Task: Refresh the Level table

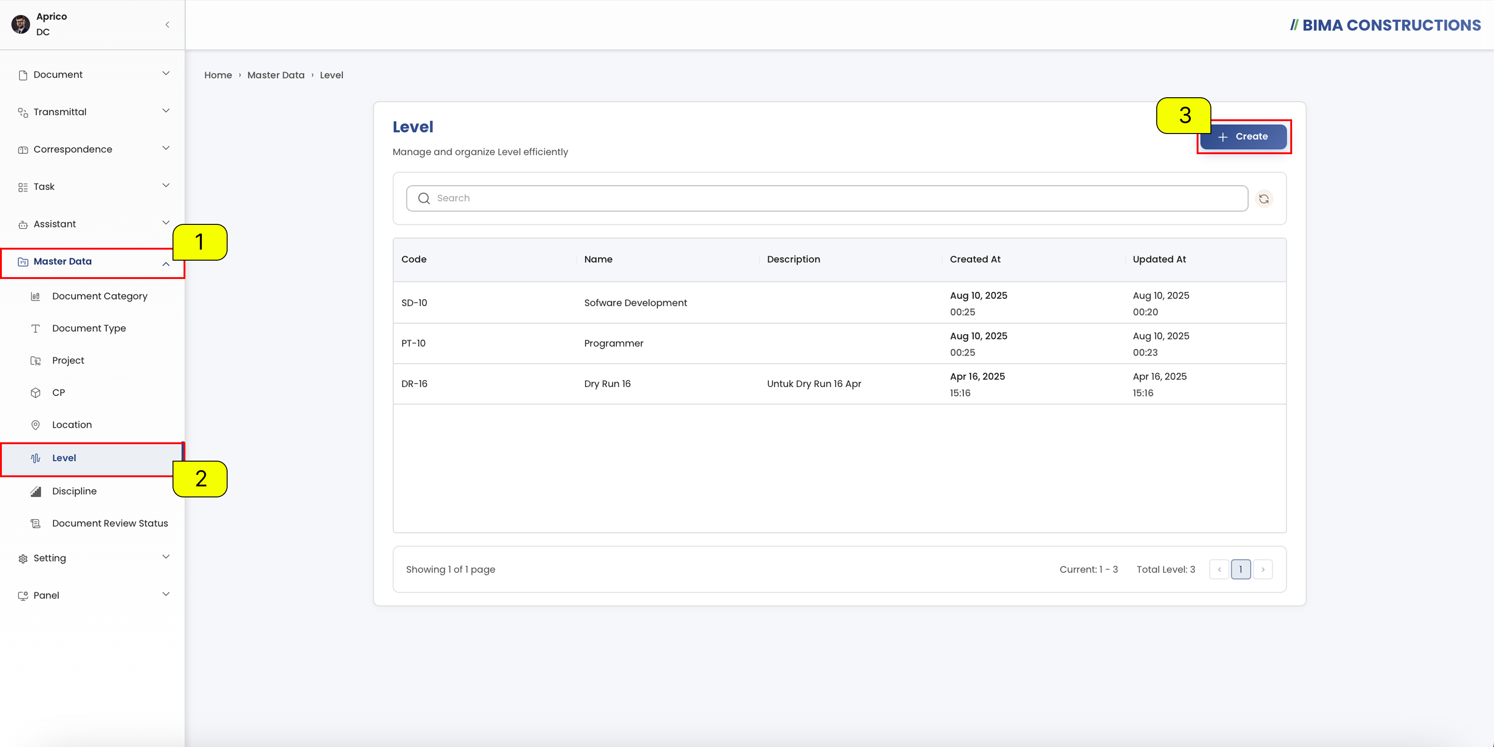Action: 1264,199
